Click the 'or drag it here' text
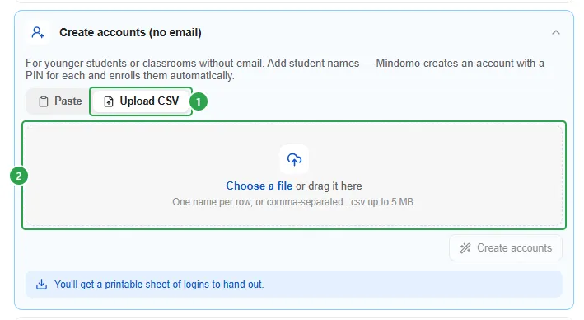Screen dimensions: 584x320 pos(329,186)
